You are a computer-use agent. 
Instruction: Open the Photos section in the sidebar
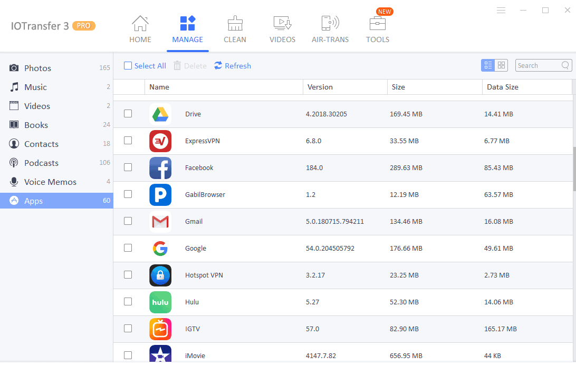(37, 68)
